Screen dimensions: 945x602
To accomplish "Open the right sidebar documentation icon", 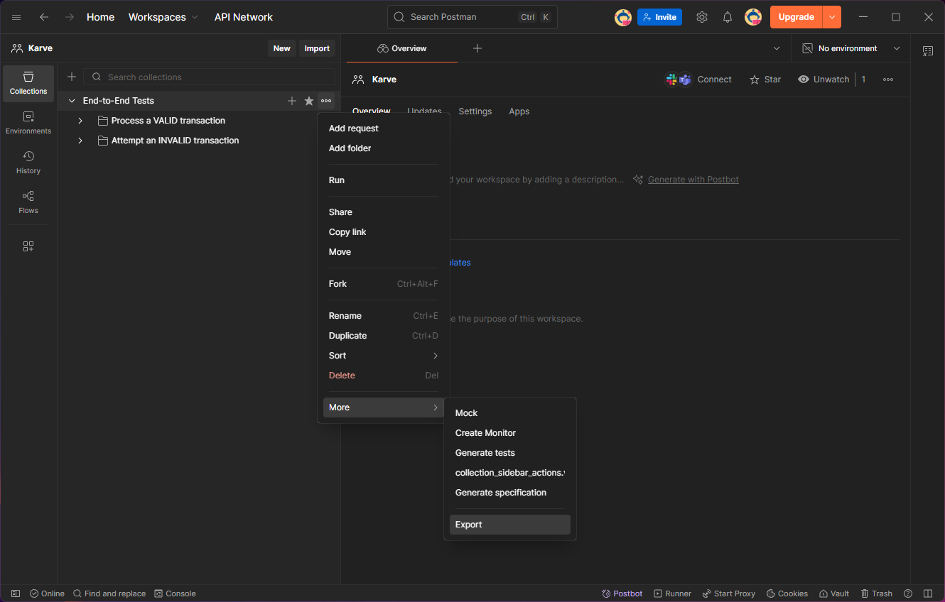I will [928, 51].
